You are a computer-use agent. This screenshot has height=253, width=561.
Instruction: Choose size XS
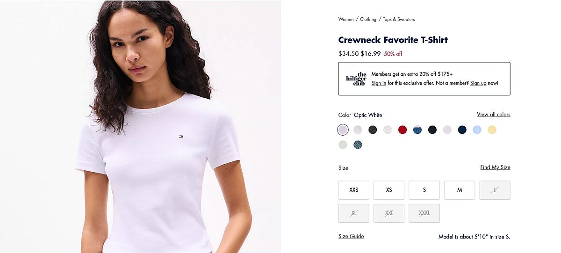389,190
